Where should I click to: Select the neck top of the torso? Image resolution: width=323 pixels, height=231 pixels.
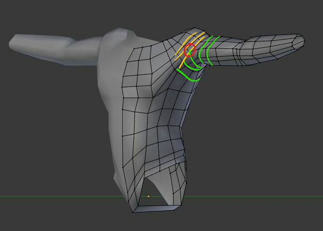coord(120,32)
